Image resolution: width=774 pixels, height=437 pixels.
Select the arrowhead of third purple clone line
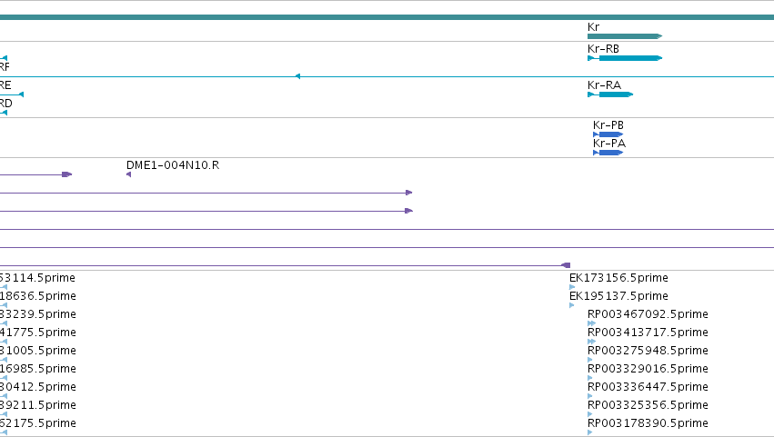408,211
